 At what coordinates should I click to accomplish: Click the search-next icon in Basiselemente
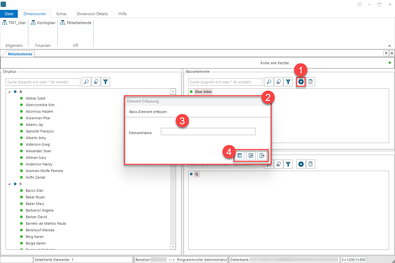(x=279, y=82)
